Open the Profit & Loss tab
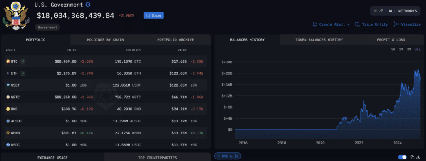426x161 pixels. [x=391, y=40]
